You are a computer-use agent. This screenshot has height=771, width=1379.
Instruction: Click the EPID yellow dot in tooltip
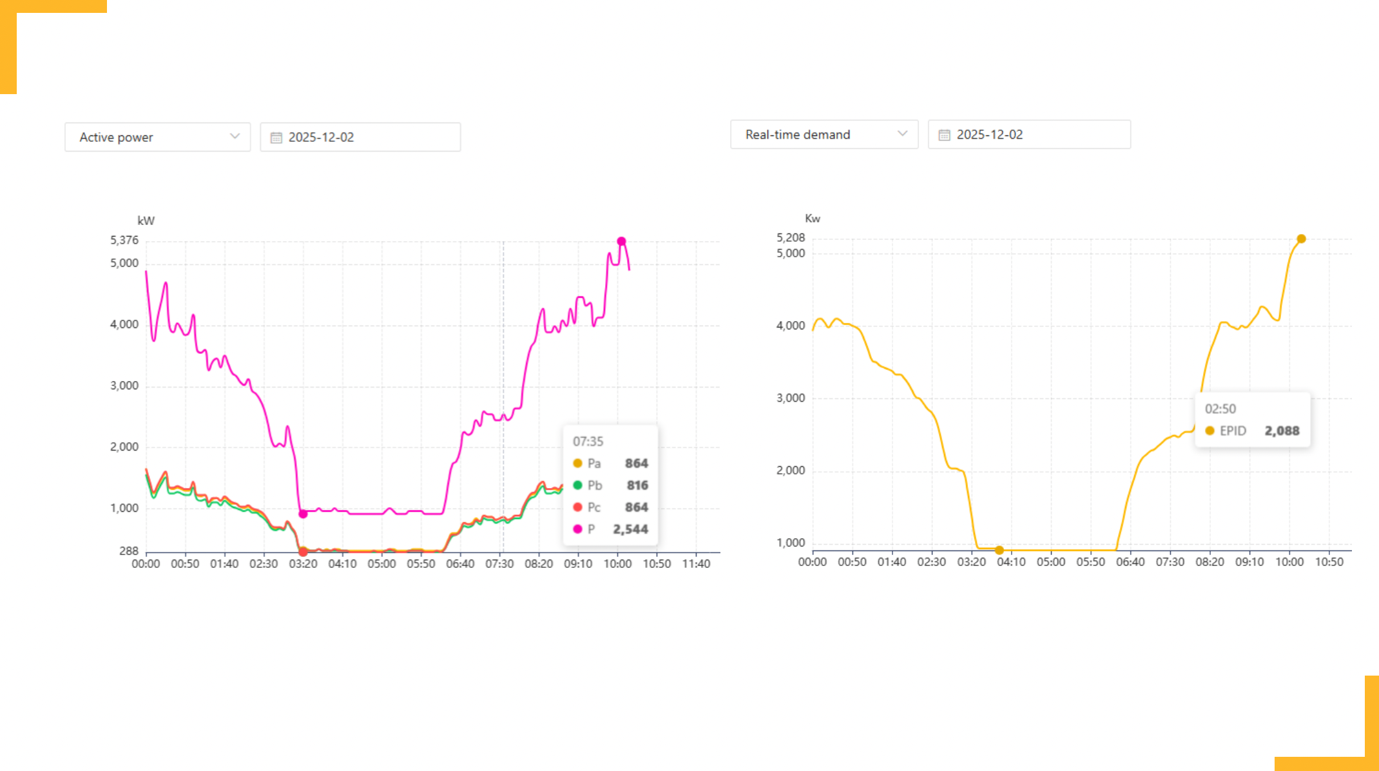coord(1210,431)
